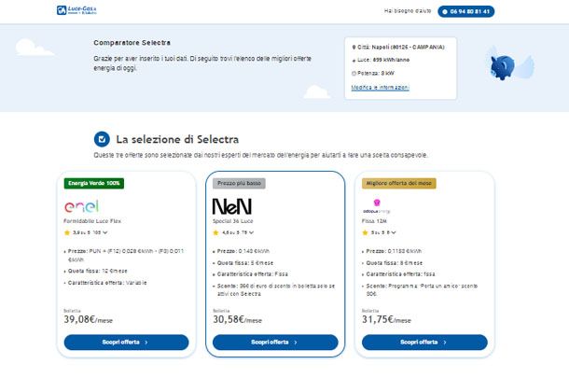Open Scopri offerta for Enel Formidabile Luce Flex
The image size is (569, 378).
pyautogui.click(x=126, y=343)
